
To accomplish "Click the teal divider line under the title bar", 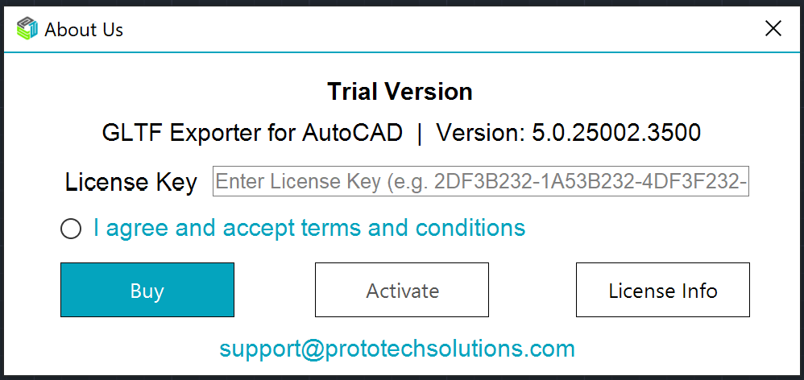I will 402,53.
